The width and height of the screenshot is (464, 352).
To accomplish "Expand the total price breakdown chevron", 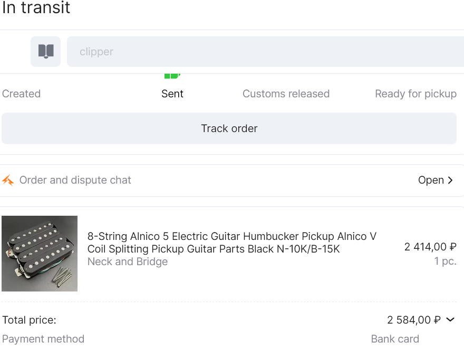I will click(450, 319).
